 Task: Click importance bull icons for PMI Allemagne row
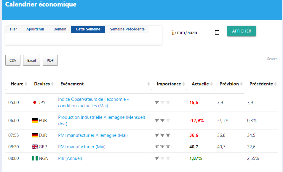click(162, 135)
